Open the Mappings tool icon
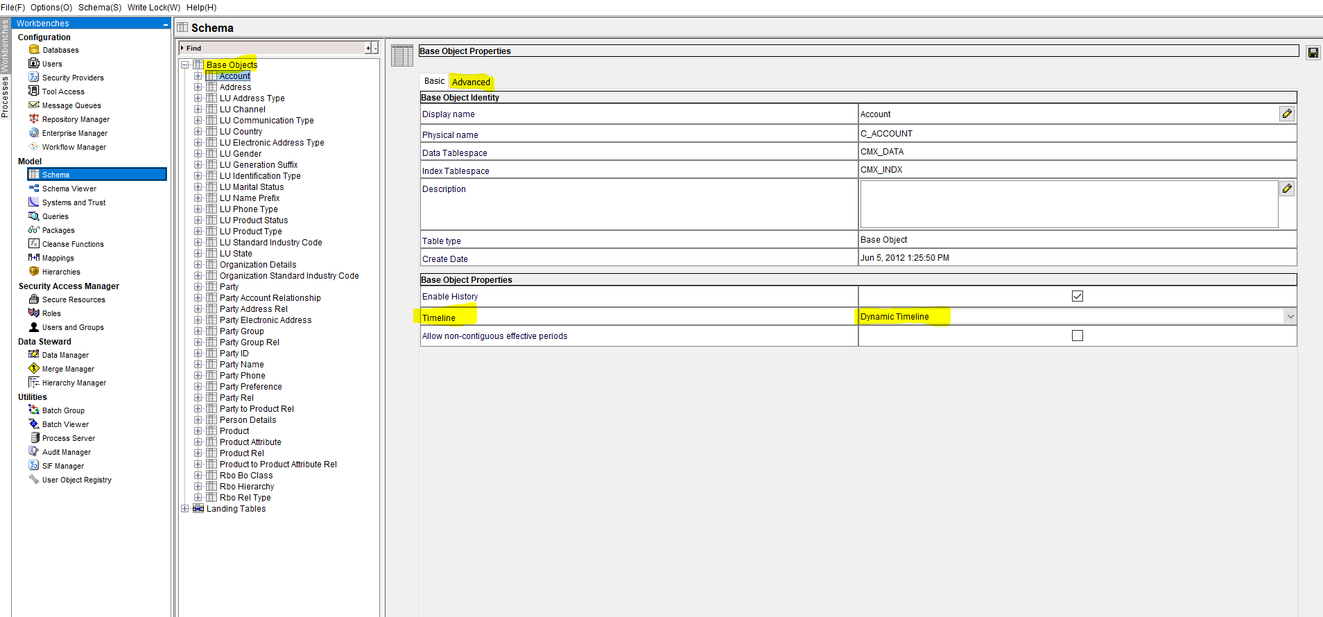Viewport: 1323px width, 617px height. (x=34, y=258)
